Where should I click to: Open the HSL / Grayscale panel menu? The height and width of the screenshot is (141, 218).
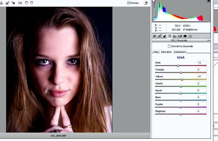pyautogui.click(x=208, y=40)
